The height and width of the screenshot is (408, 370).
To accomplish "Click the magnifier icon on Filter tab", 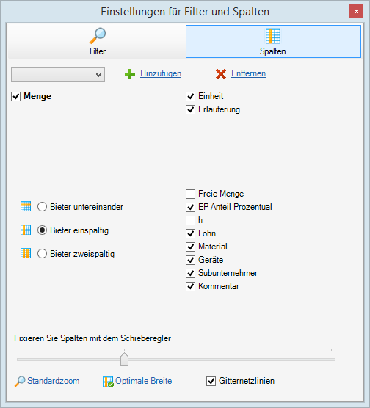I will coord(98,36).
